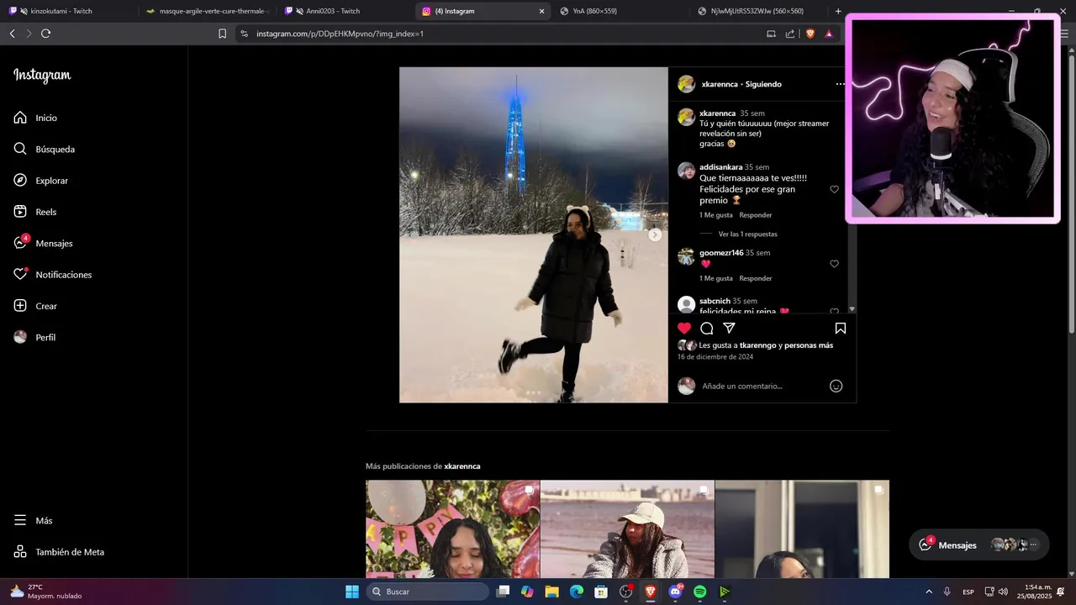
Task: Open the weather widget on taskbar
Action: click(x=46, y=592)
